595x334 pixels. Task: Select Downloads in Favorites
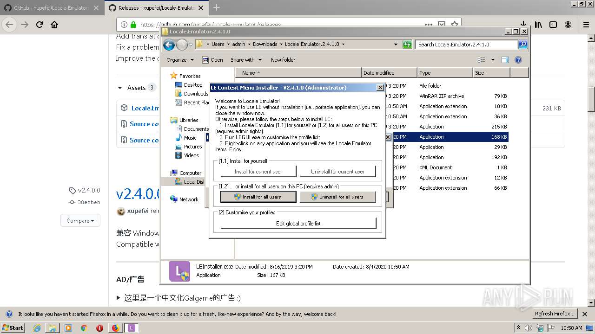192,94
